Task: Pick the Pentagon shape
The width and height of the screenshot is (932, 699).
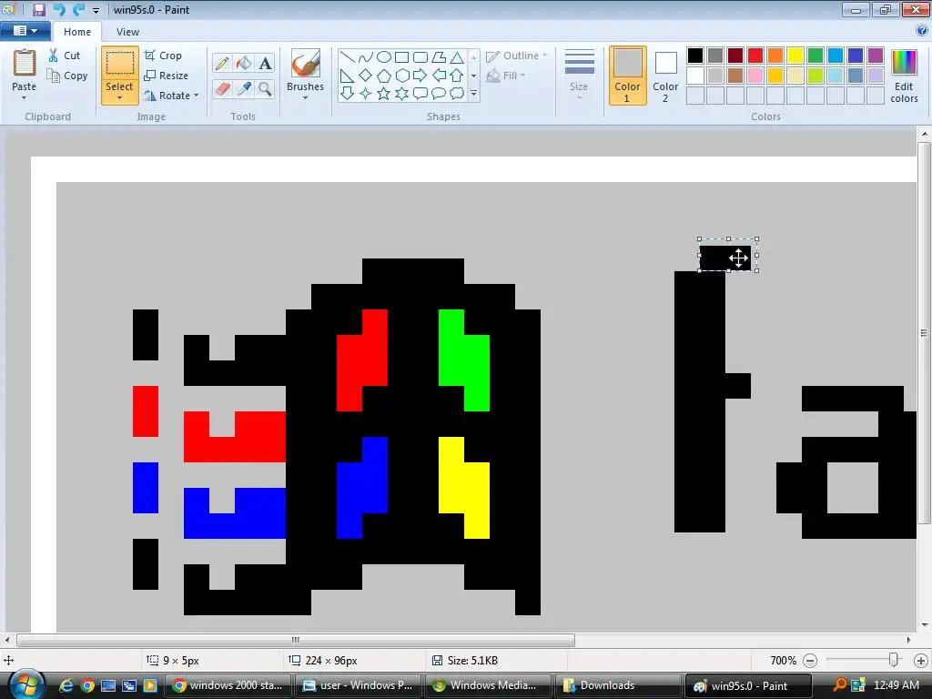Action: 384,76
